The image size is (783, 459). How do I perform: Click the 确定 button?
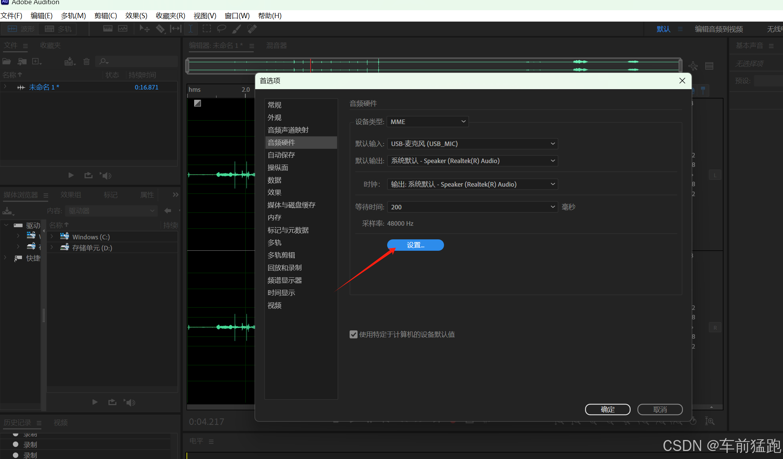[x=607, y=410]
